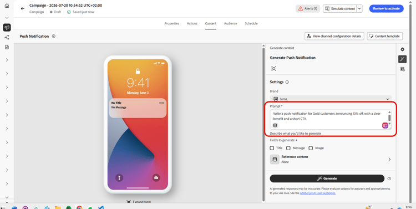Open the Simulate content dropdown arrow
The height and width of the screenshot is (209, 416).
point(359,8)
